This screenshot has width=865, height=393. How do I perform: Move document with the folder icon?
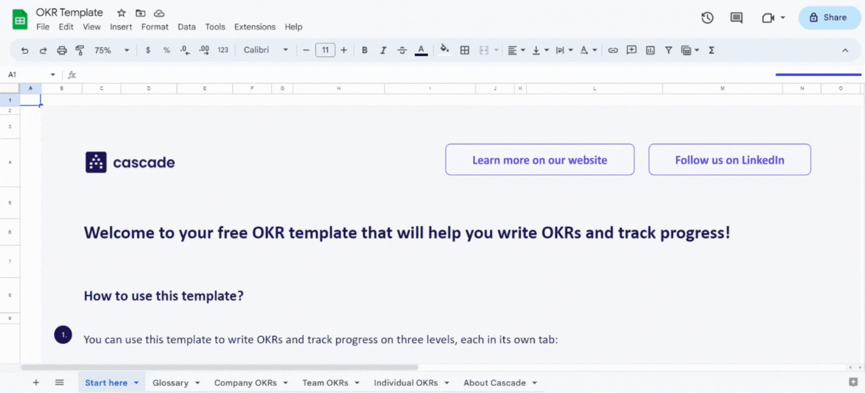click(141, 13)
